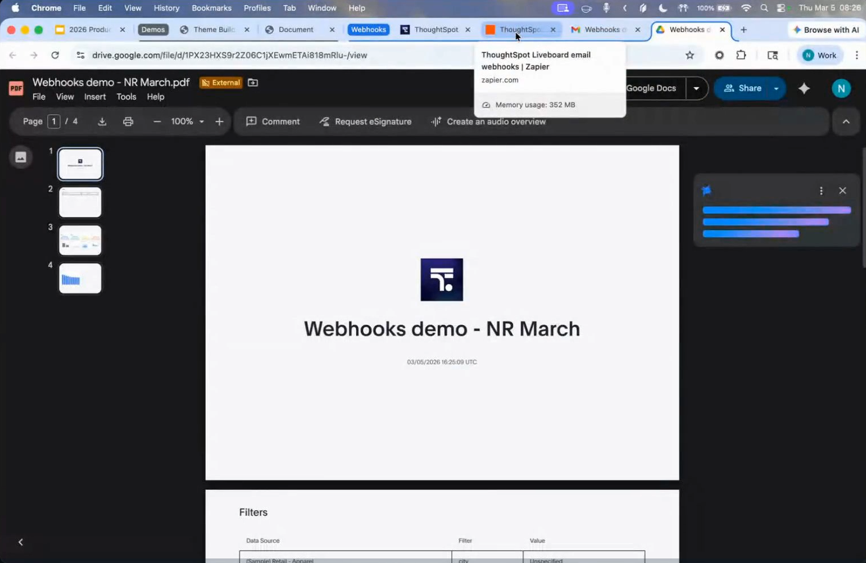
Task: Click the print icon in PDF toolbar
Action: [x=128, y=122]
